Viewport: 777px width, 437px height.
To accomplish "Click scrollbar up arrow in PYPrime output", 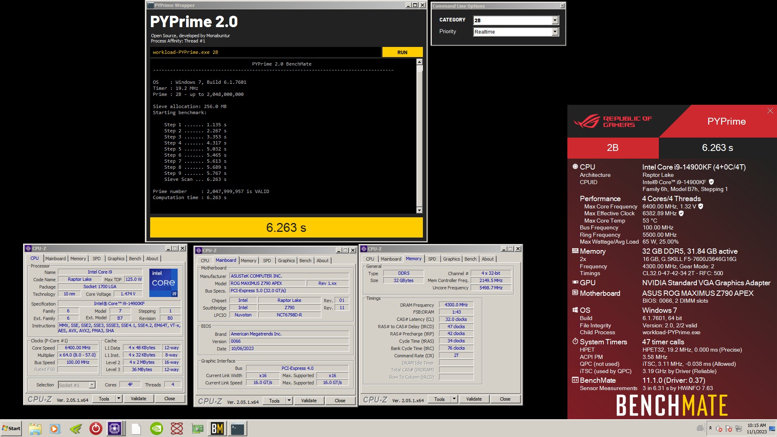I will (419, 62).
